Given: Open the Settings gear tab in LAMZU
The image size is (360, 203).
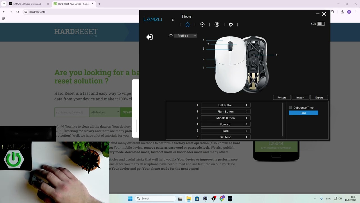Looking at the screenshot, I should coord(231,25).
